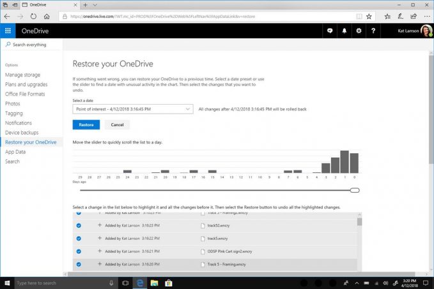Open Task View on the taskbar
This screenshot has width=434, height=289.
tap(125, 283)
